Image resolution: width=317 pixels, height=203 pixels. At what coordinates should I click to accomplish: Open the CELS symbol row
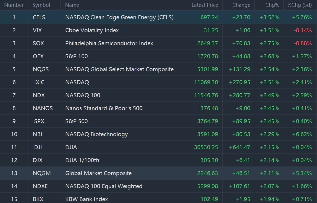[x=39, y=17]
